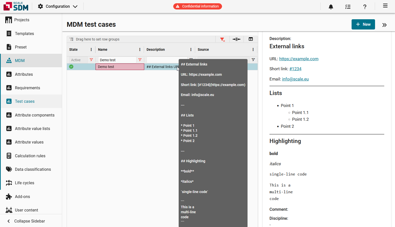Viewport: 395px width, 227px height.
Task: Toggle the State column filter
Action: (x=91, y=60)
